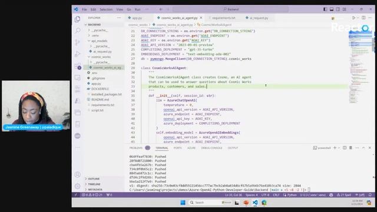Open terminal panel more actions ellipsis
The width and height of the screenshot is (377, 212).
click(357, 148)
